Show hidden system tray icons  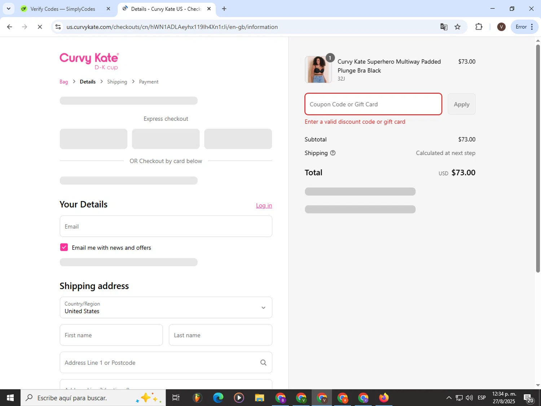point(449,398)
